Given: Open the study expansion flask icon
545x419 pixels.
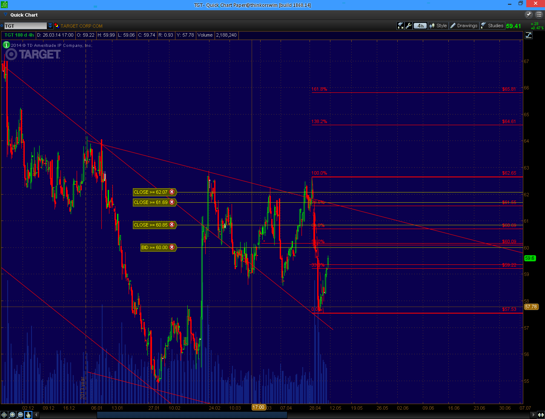Looking at the screenshot, I should pos(401,26).
